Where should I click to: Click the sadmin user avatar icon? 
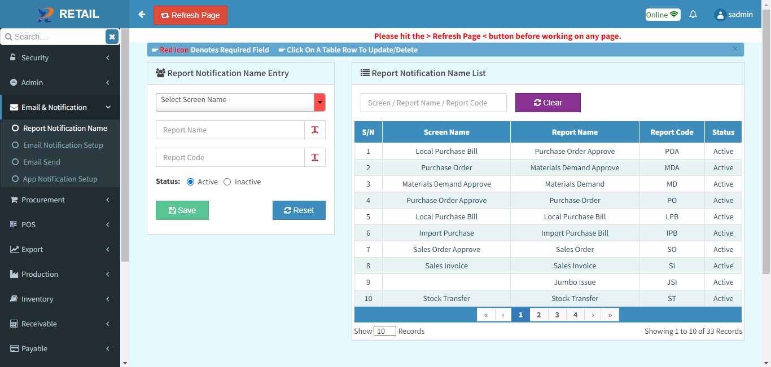pyautogui.click(x=720, y=15)
